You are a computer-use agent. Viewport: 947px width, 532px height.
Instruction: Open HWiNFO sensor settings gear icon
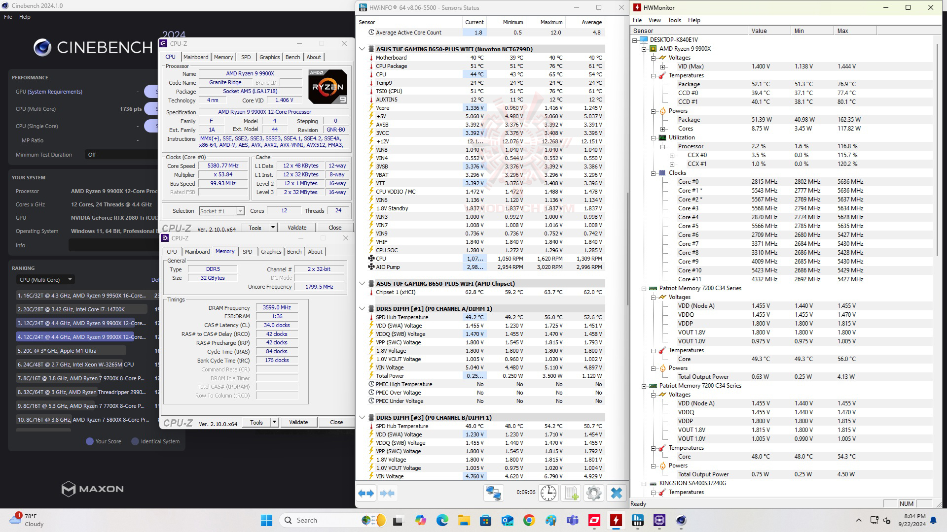pyautogui.click(x=594, y=493)
